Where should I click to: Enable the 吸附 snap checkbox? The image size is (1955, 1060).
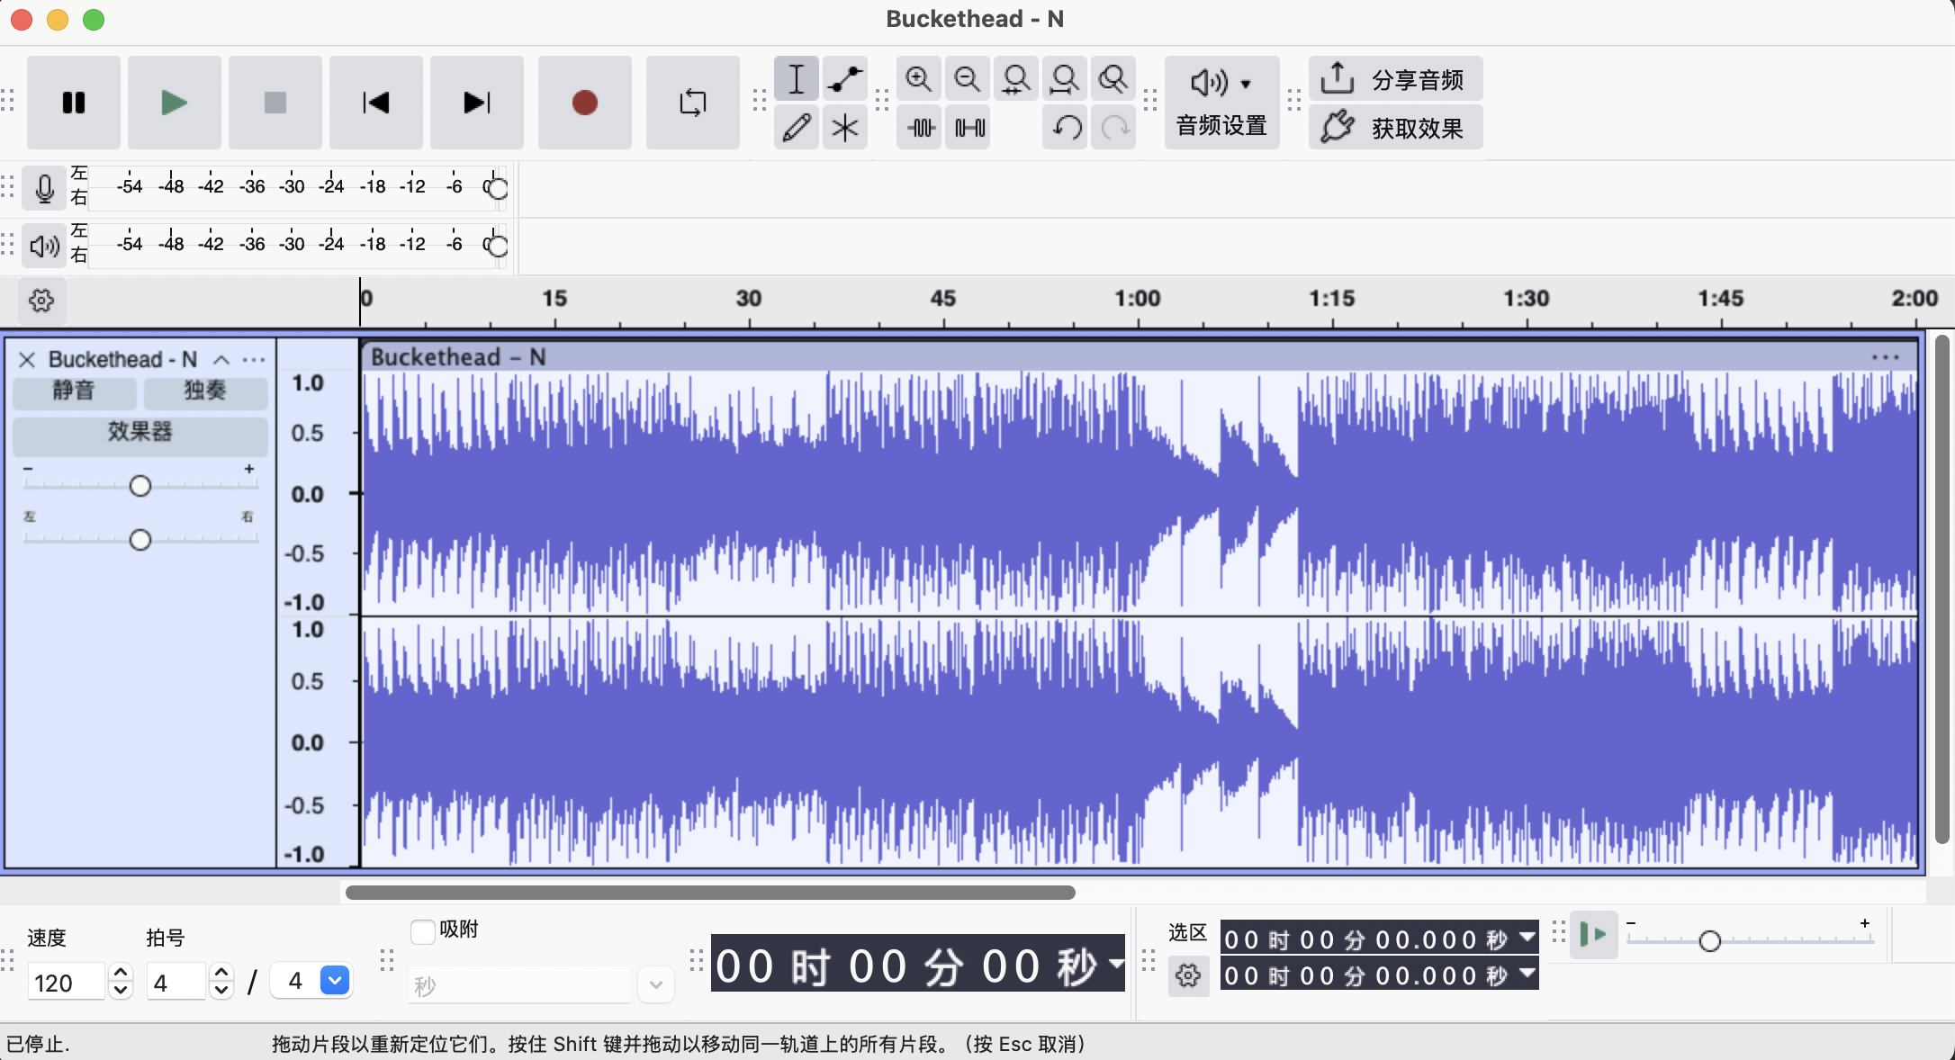422,930
